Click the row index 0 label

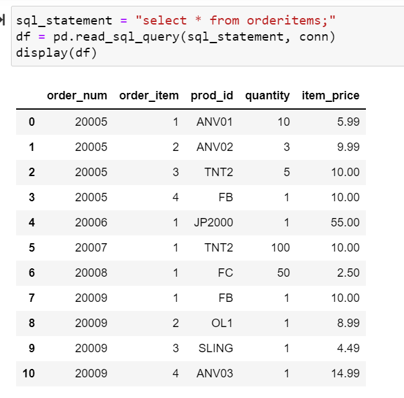(x=32, y=122)
